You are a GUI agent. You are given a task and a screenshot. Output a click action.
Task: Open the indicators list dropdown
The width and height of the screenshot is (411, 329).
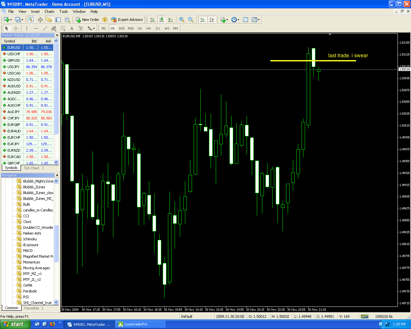(224, 20)
